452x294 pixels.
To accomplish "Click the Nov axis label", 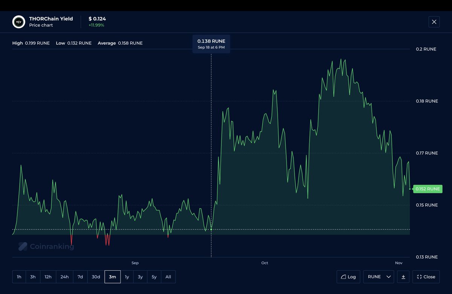I will [x=399, y=263].
